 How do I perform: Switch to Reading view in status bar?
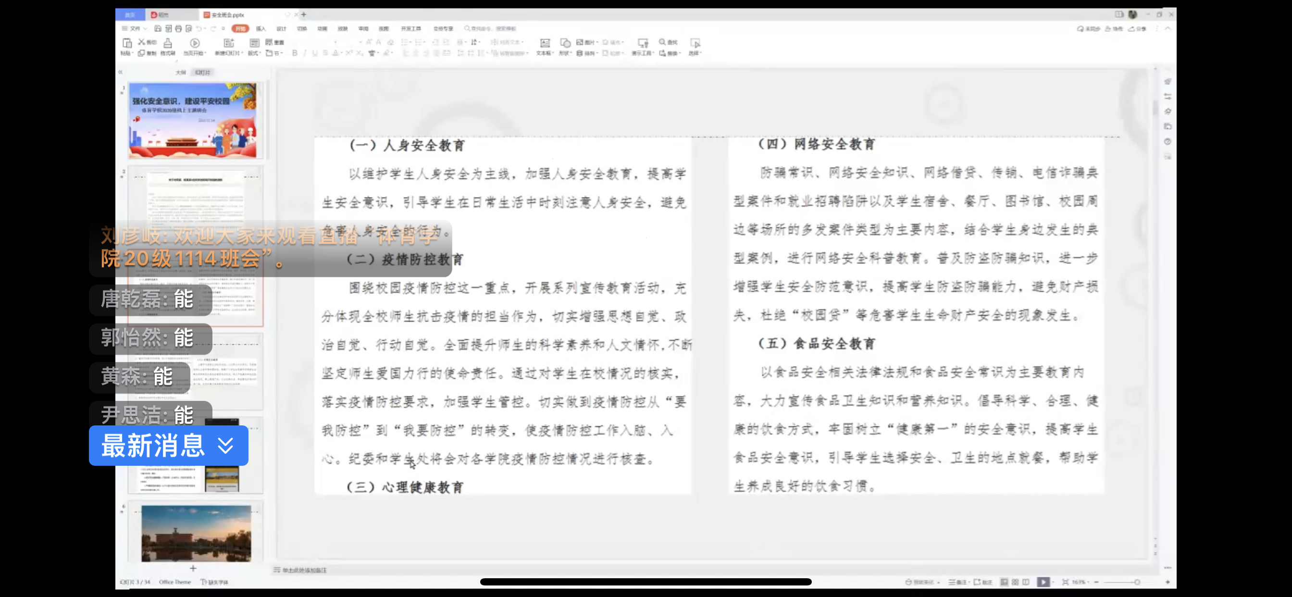click(x=1026, y=582)
